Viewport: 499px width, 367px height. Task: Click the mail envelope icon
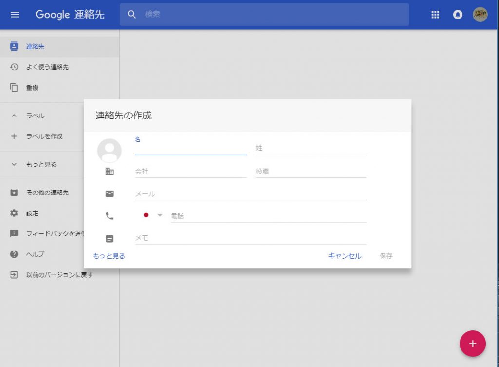(x=110, y=193)
